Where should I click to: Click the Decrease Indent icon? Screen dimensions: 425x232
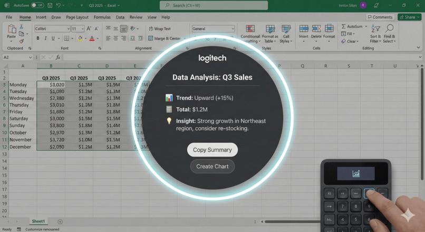coord(132,38)
